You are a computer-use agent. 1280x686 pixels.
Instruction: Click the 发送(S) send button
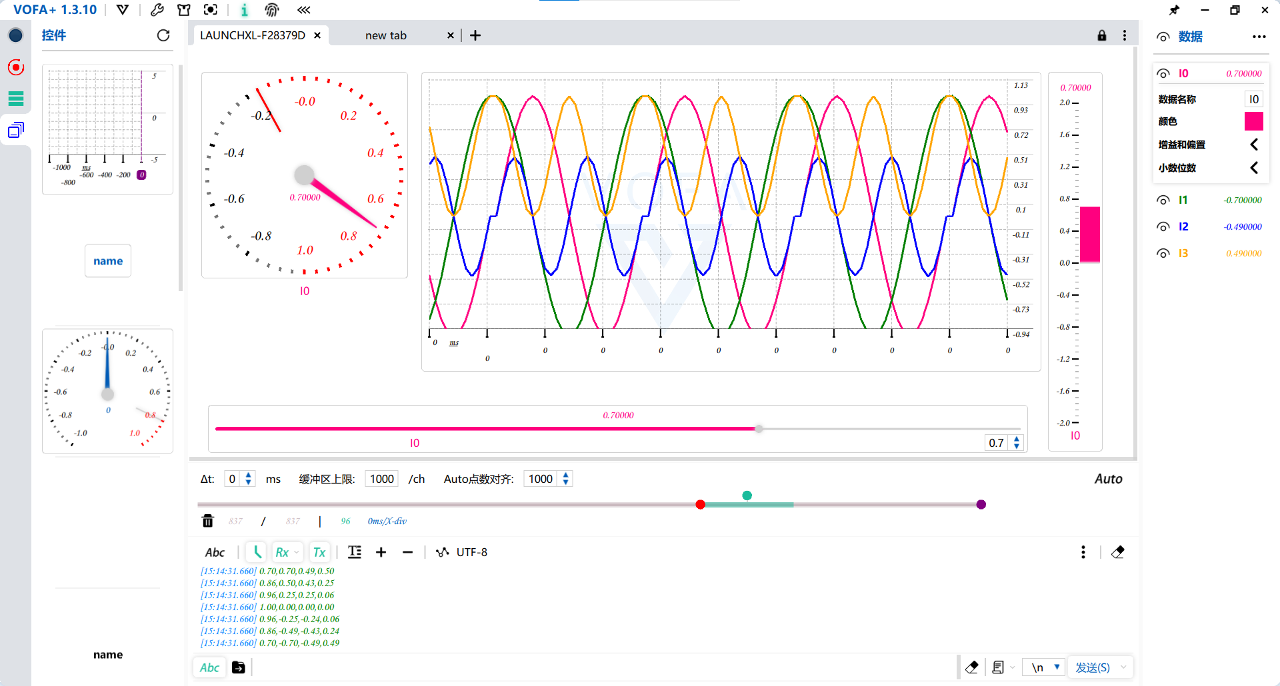point(1092,667)
